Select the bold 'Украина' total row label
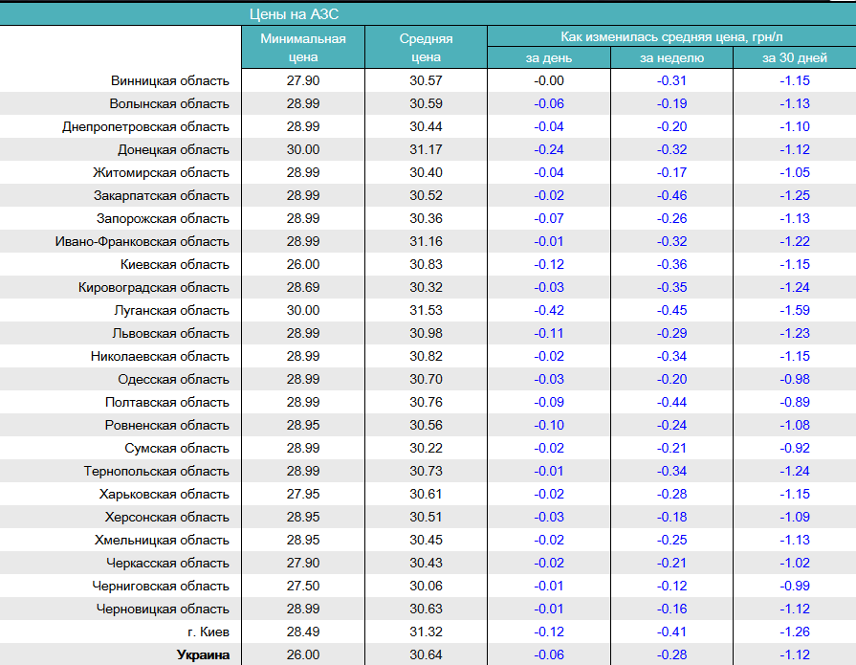This screenshot has width=856, height=665. pos(203,654)
